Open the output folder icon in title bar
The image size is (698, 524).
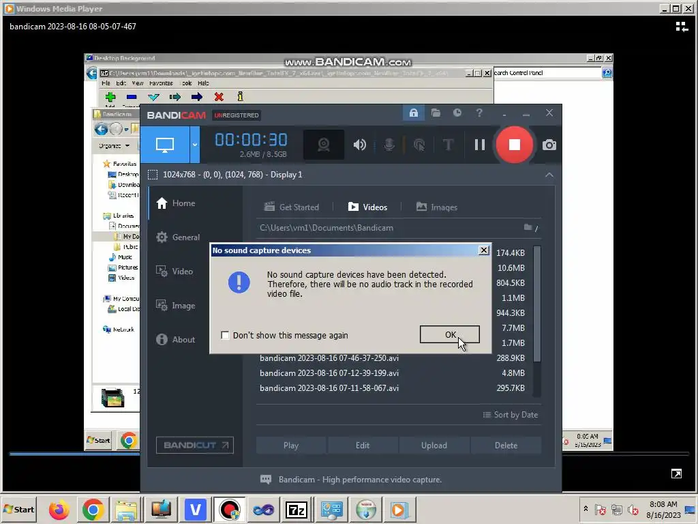coord(436,113)
